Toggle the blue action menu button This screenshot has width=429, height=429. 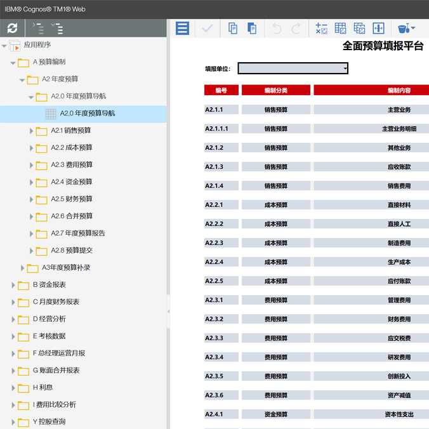click(x=182, y=28)
